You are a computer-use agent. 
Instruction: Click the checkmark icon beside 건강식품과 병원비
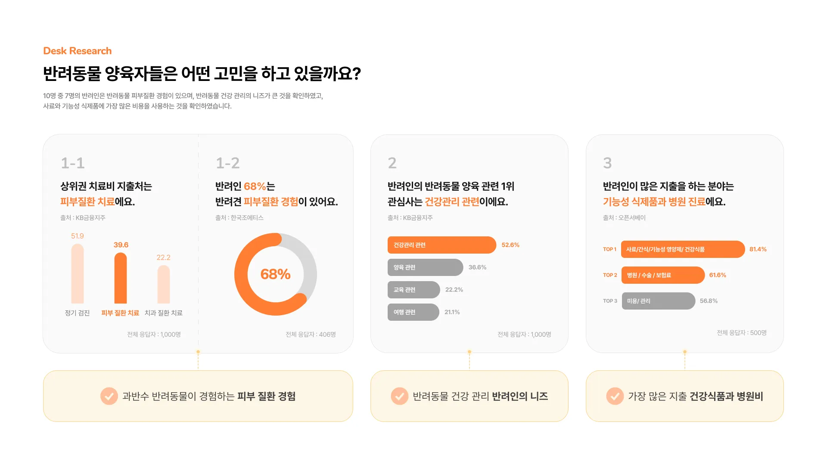pyautogui.click(x=615, y=396)
